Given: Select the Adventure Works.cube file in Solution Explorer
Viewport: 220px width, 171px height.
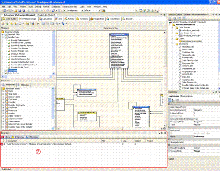Looking at the screenshot, I should [192, 41].
